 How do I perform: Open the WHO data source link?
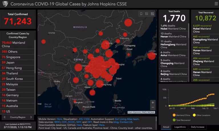(x=57, y=122)
